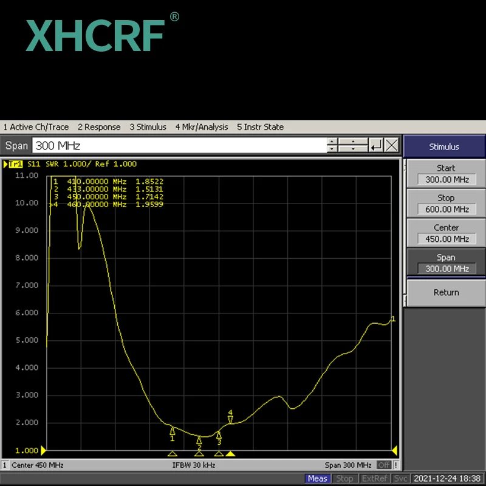The image size is (486, 486).
Task: Click the filled marker 4 triangle on frequency axis
Action: (230, 454)
